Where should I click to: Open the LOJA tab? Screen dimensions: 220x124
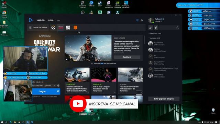pos(51,20)
